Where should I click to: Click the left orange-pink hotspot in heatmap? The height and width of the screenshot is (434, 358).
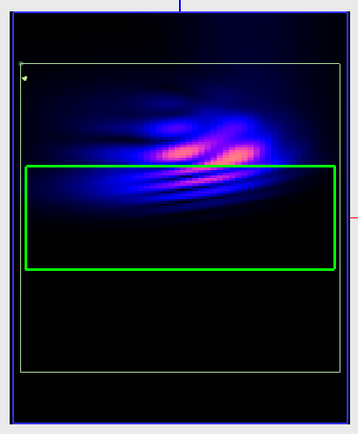click(181, 152)
